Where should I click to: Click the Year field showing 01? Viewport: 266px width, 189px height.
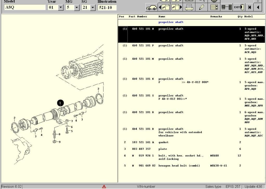(53, 8)
